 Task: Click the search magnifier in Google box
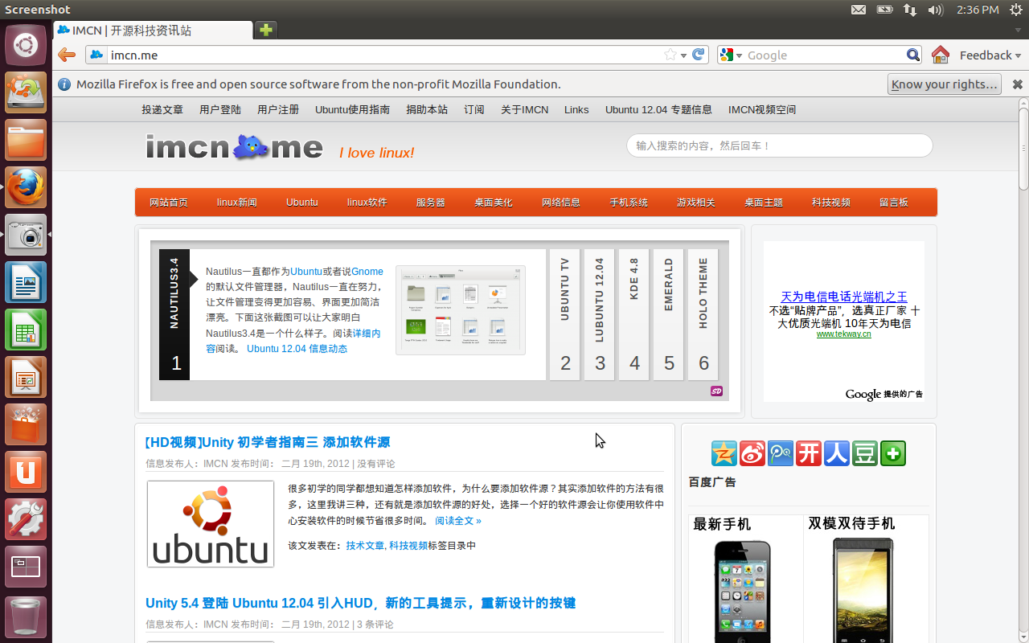click(913, 55)
